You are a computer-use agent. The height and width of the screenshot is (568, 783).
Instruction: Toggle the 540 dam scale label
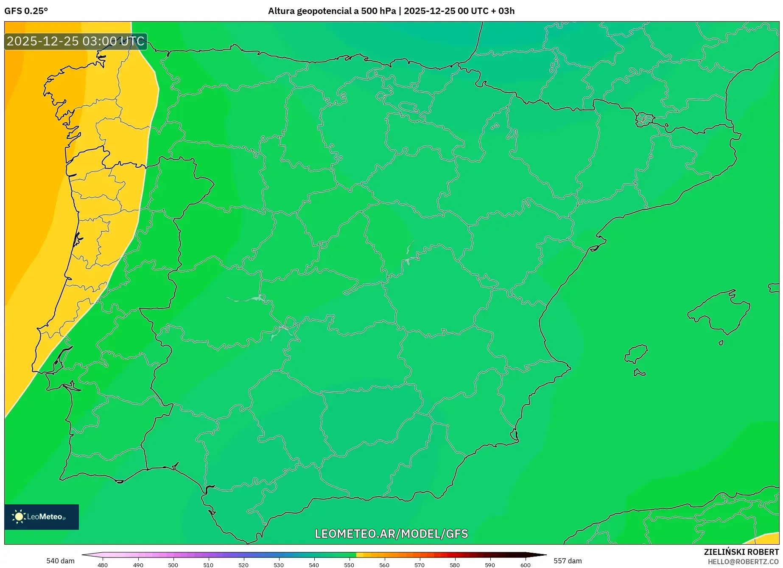pos(60,560)
